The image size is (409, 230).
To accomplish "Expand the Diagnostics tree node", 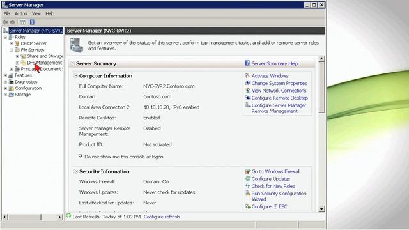I will [x=5, y=82].
